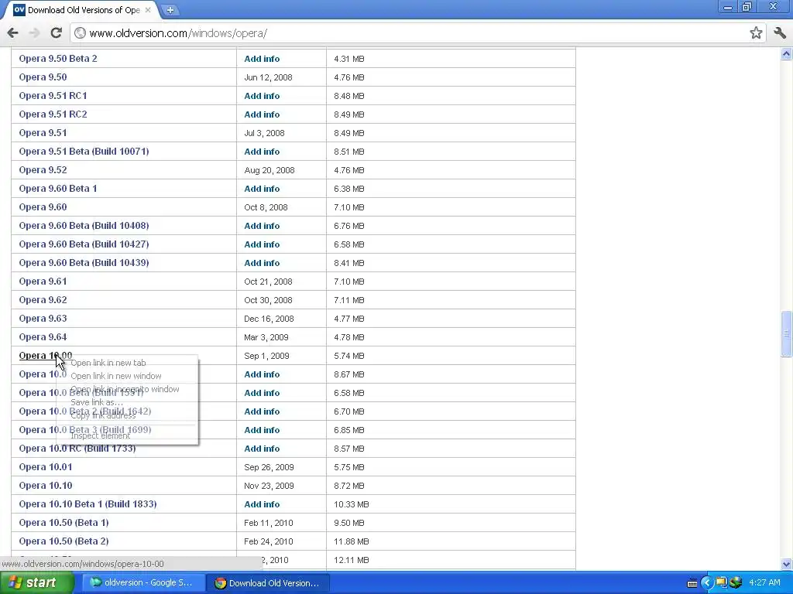
Task: Open Opera 9.51 RC2 link
Action: tap(53, 114)
